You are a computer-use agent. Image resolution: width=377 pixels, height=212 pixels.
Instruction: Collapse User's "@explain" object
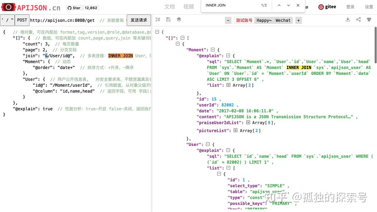coord(228,150)
